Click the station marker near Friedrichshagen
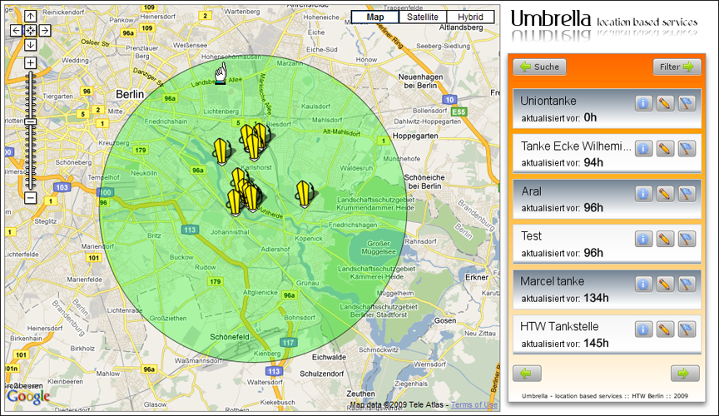The image size is (719, 416). [x=304, y=195]
